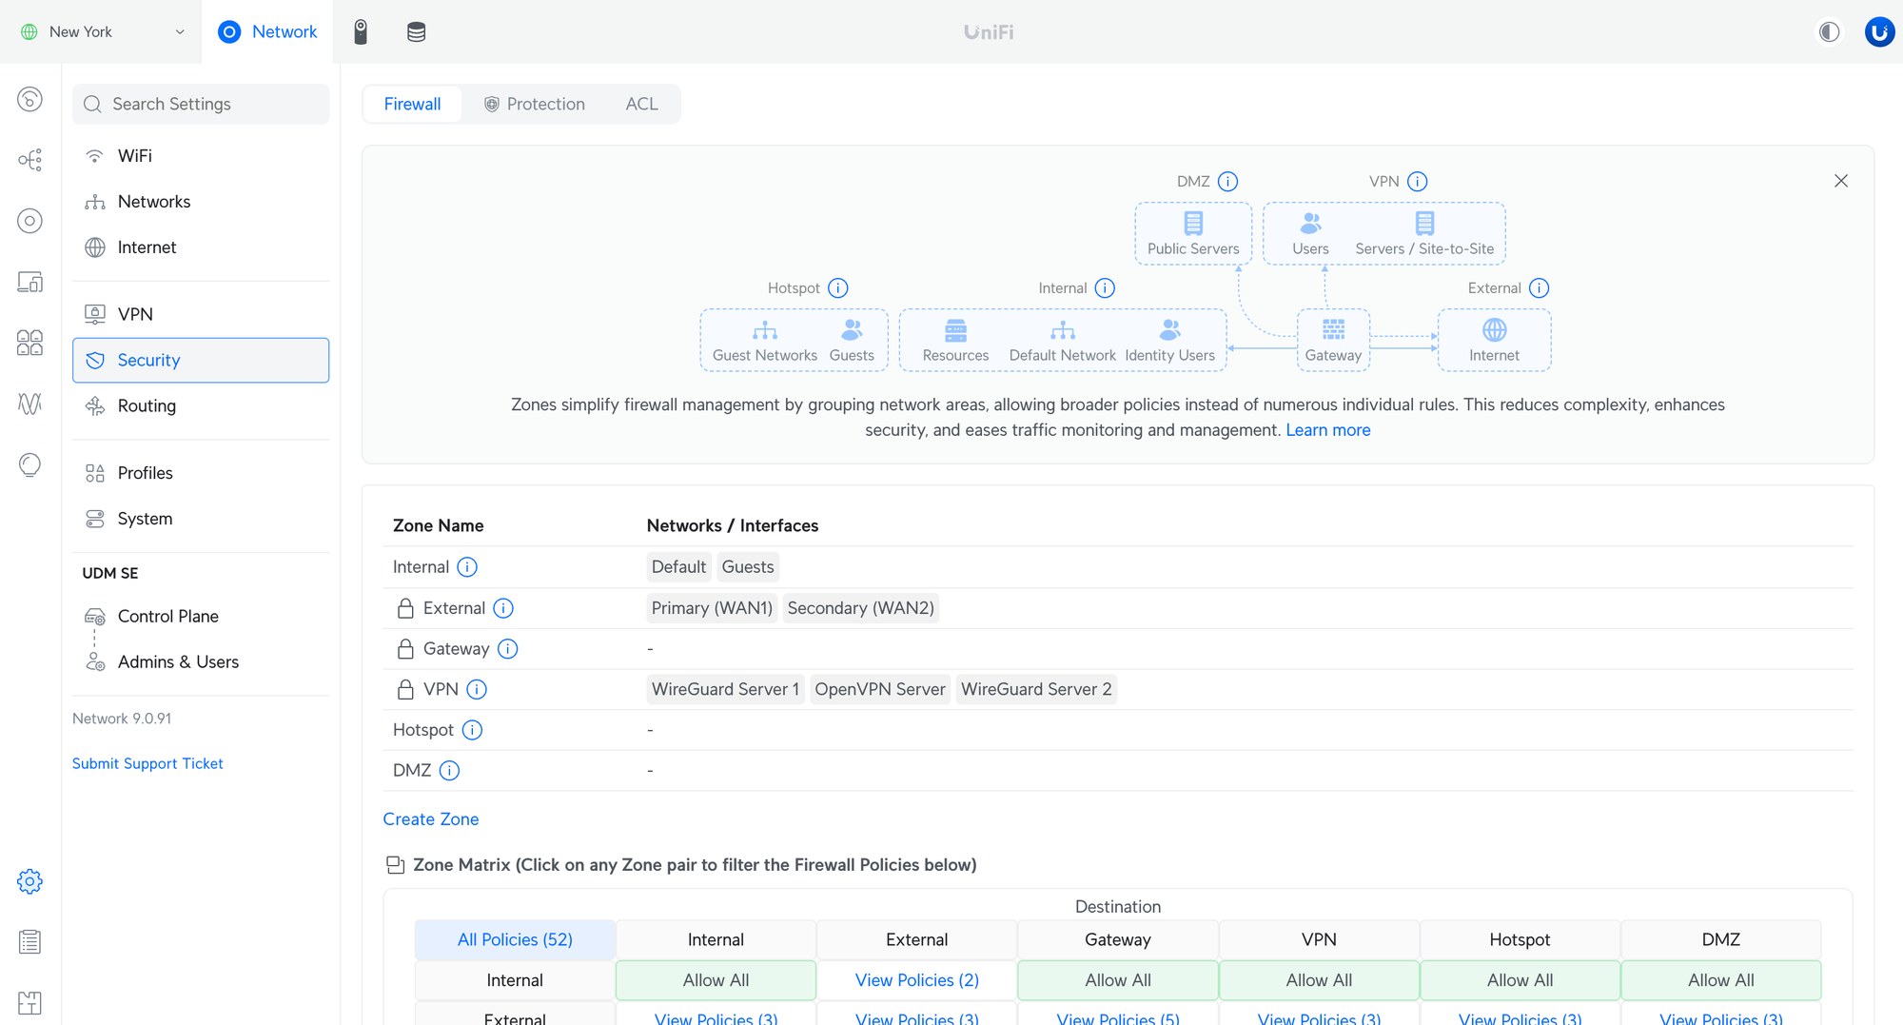Image resolution: width=1903 pixels, height=1025 pixels.
Task: Click the settings gear in left rail
Action: click(29, 881)
